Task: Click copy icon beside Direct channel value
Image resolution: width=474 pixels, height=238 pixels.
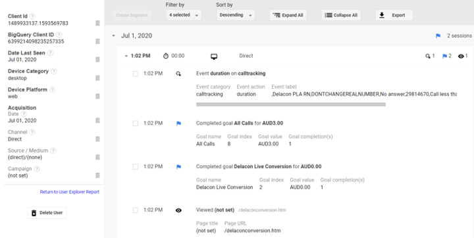Action: (x=97, y=139)
